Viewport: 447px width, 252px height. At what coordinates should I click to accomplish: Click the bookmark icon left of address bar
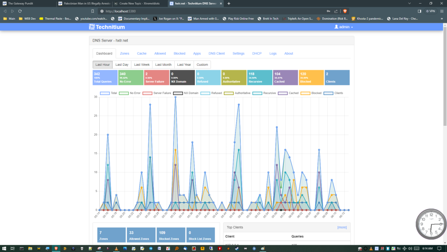click(93, 11)
